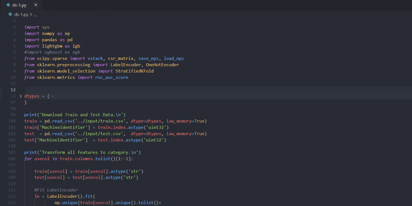Click line number 97 in the gutter

pyautogui.click(x=13, y=102)
